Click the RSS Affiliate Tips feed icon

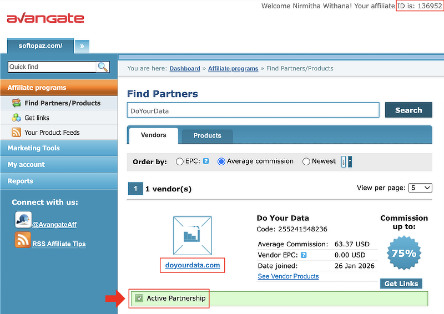[23, 240]
